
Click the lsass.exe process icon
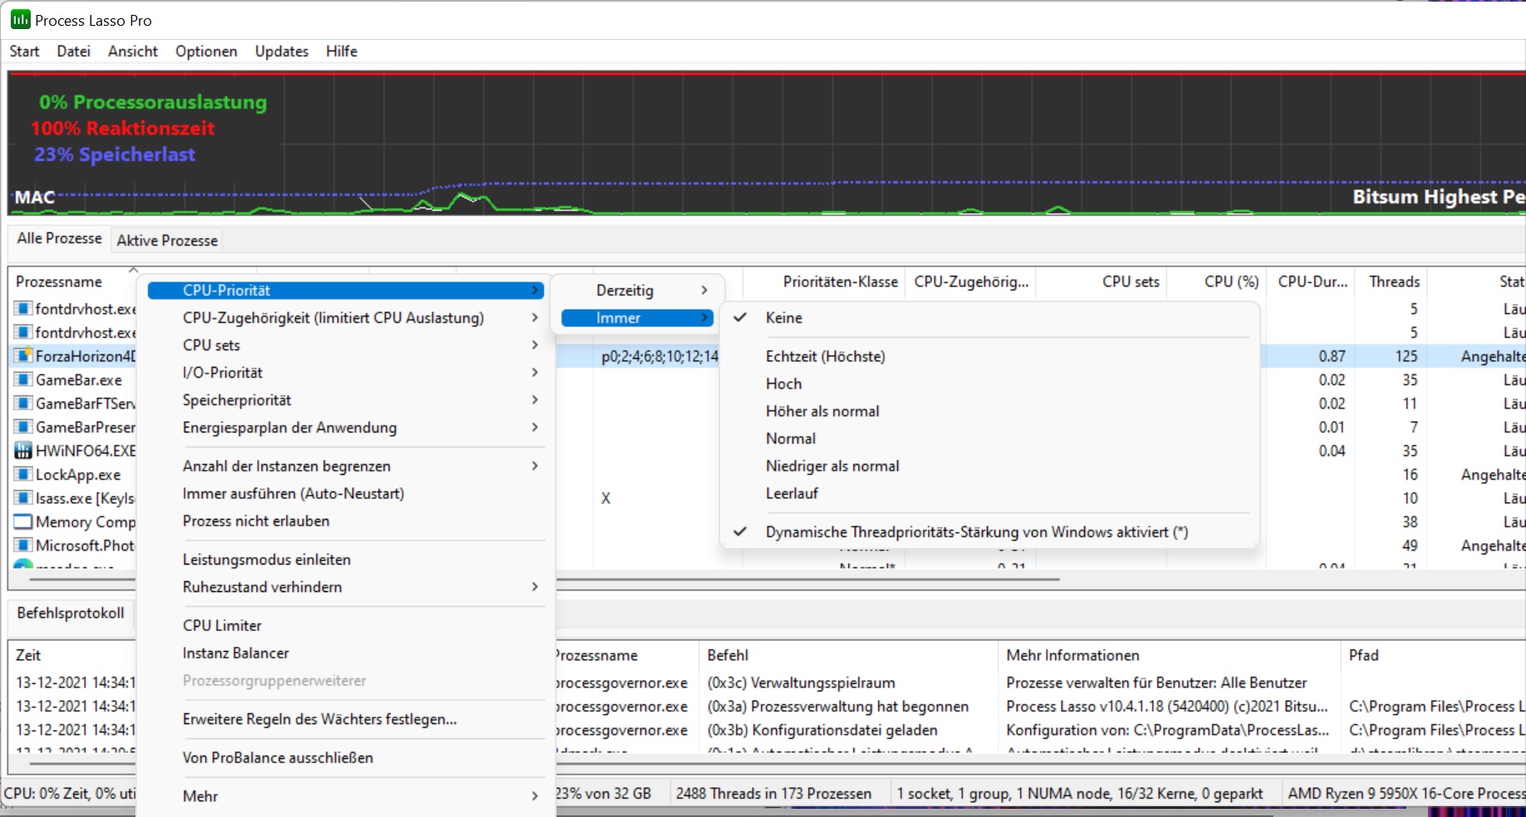pos(23,498)
